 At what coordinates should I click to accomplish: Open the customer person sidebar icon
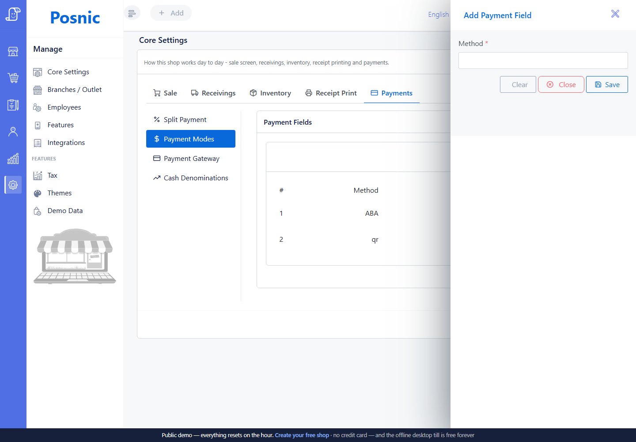click(x=13, y=132)
